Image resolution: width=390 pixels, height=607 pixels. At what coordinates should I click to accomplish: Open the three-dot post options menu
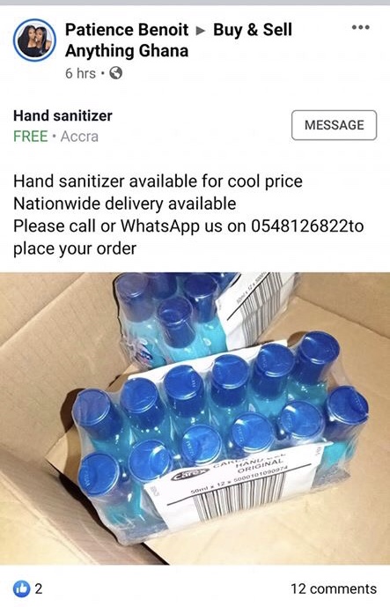coord(361,27)
